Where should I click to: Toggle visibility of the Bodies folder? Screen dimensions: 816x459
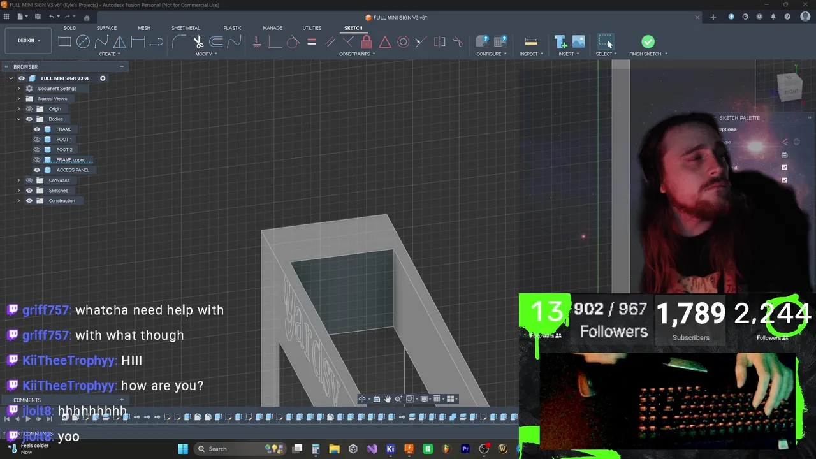coord(29,119)
